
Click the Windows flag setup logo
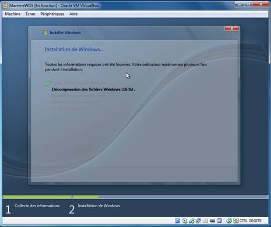[x=45, y=33]
